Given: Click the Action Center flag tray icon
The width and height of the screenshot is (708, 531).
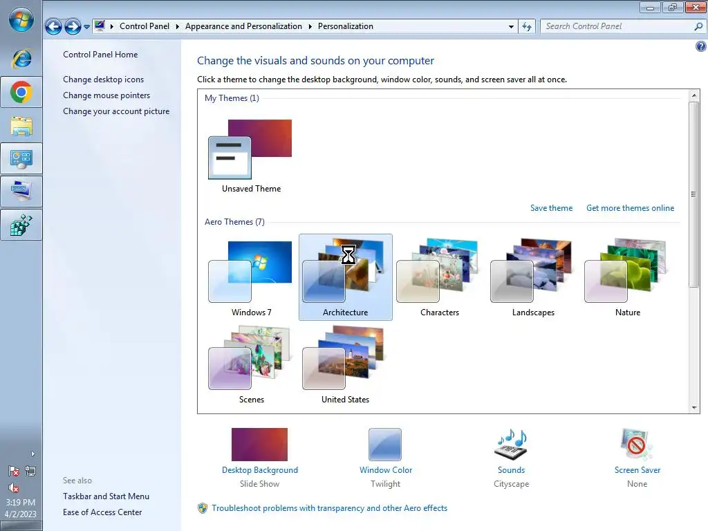Looking at the screenshot, I should pyautogui.click(x=14, y=471).
